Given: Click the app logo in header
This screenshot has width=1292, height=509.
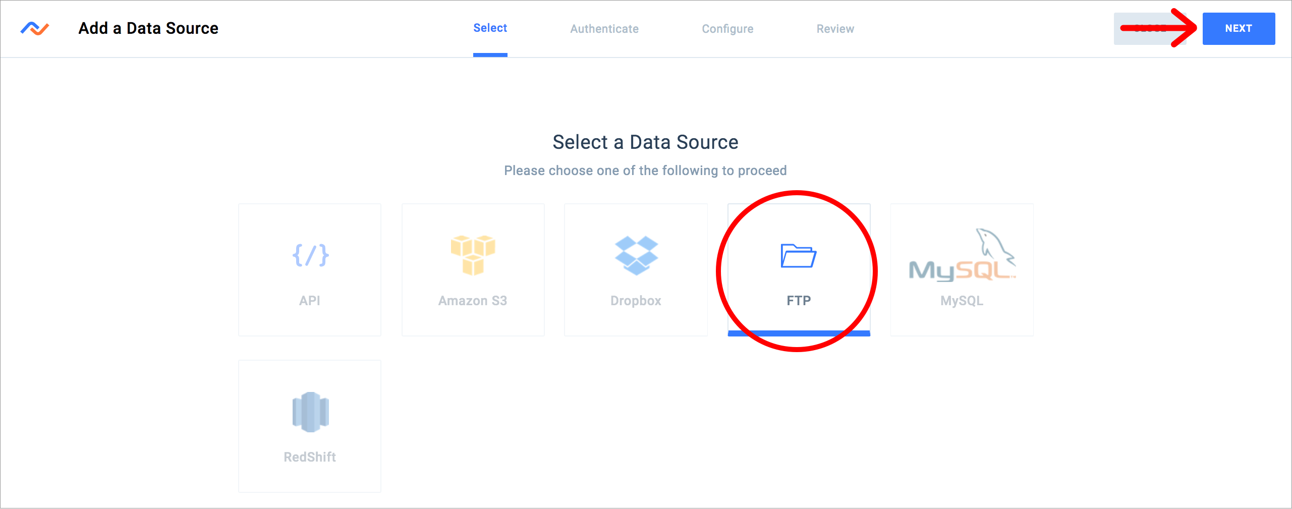Looking at the screenshot, I should [35, 28].
